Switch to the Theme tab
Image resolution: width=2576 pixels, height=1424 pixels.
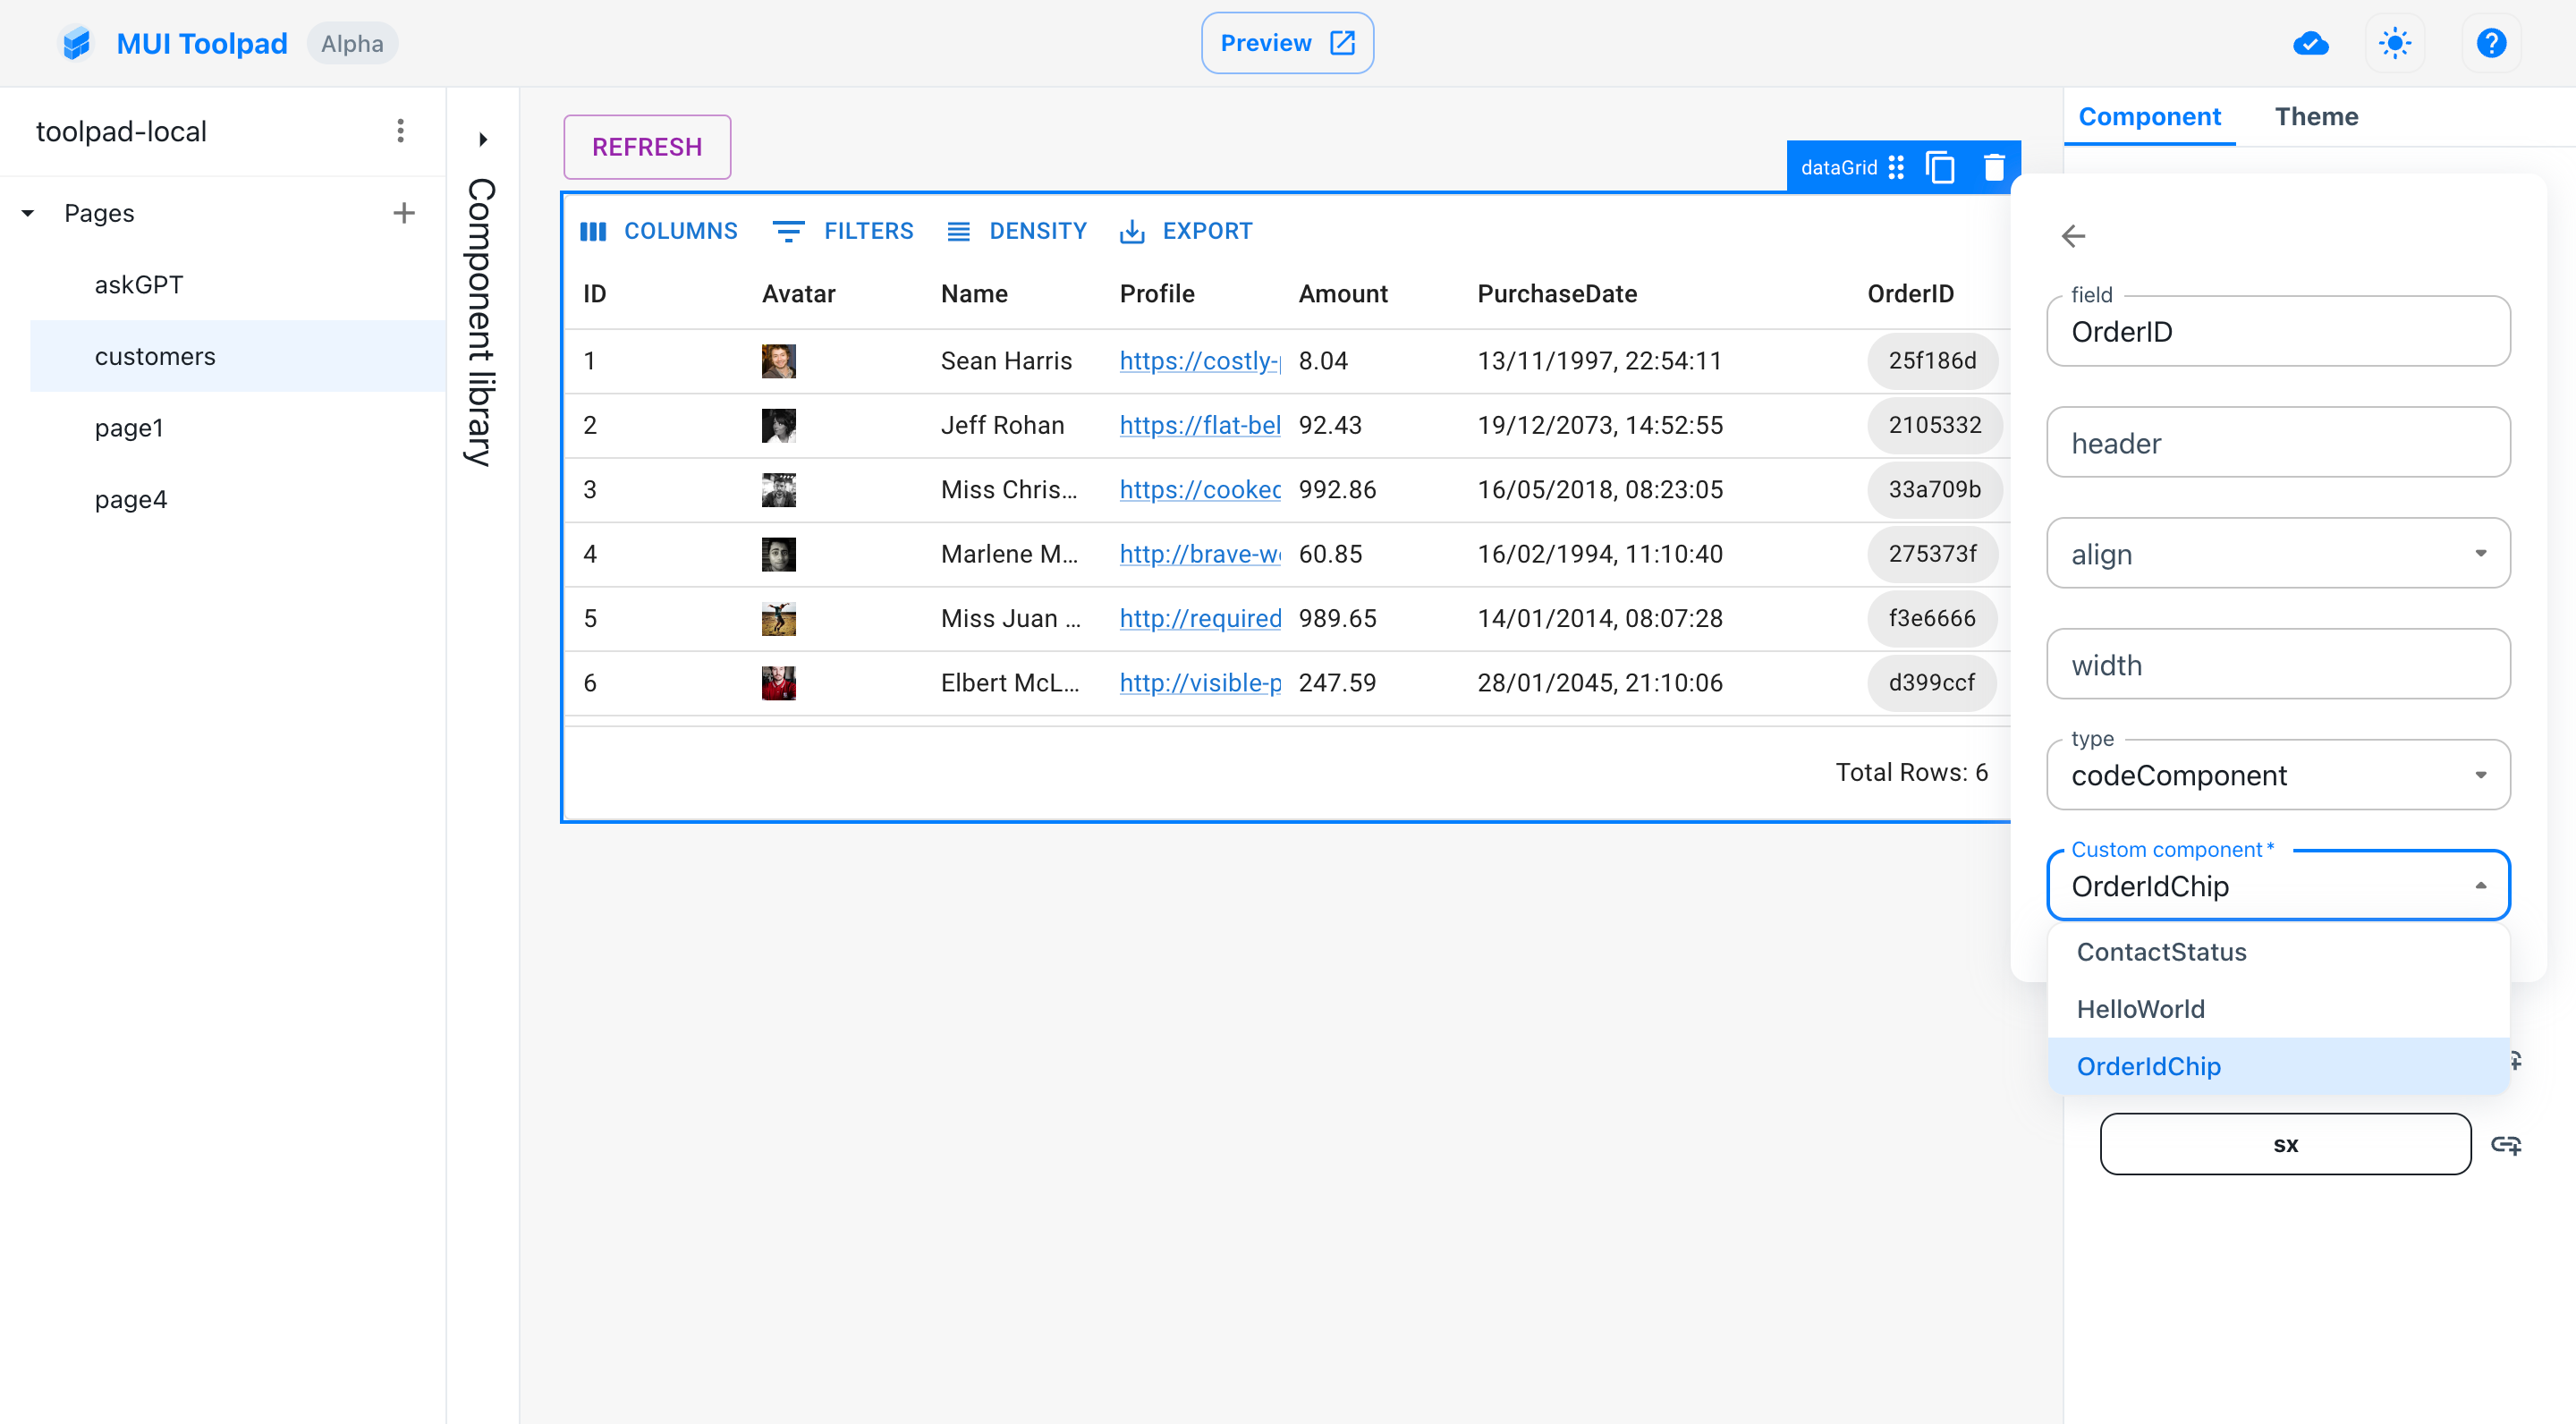pos(2317,116)
